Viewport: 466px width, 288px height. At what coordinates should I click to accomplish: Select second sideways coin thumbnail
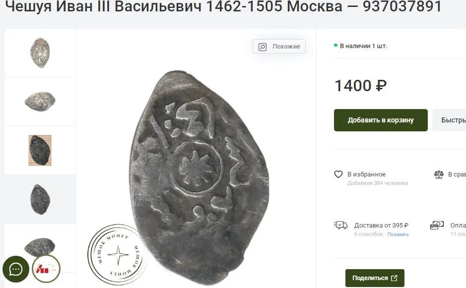point(40,102)
